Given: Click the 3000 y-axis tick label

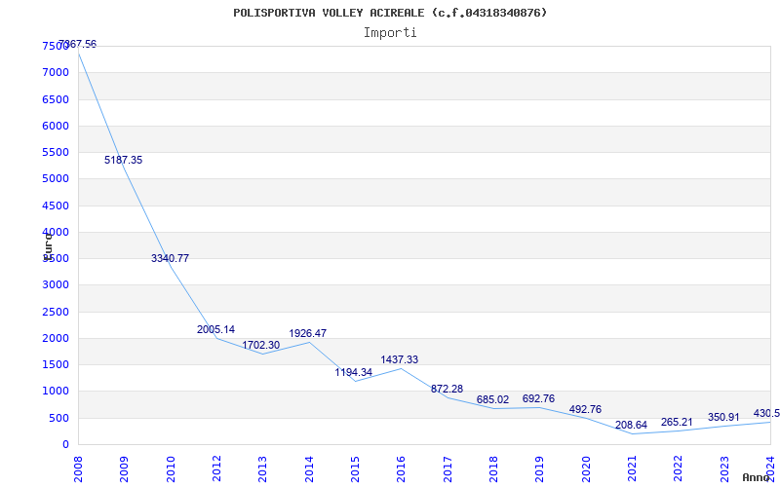Looking at the screenshot, I should (x=56, y=285).
